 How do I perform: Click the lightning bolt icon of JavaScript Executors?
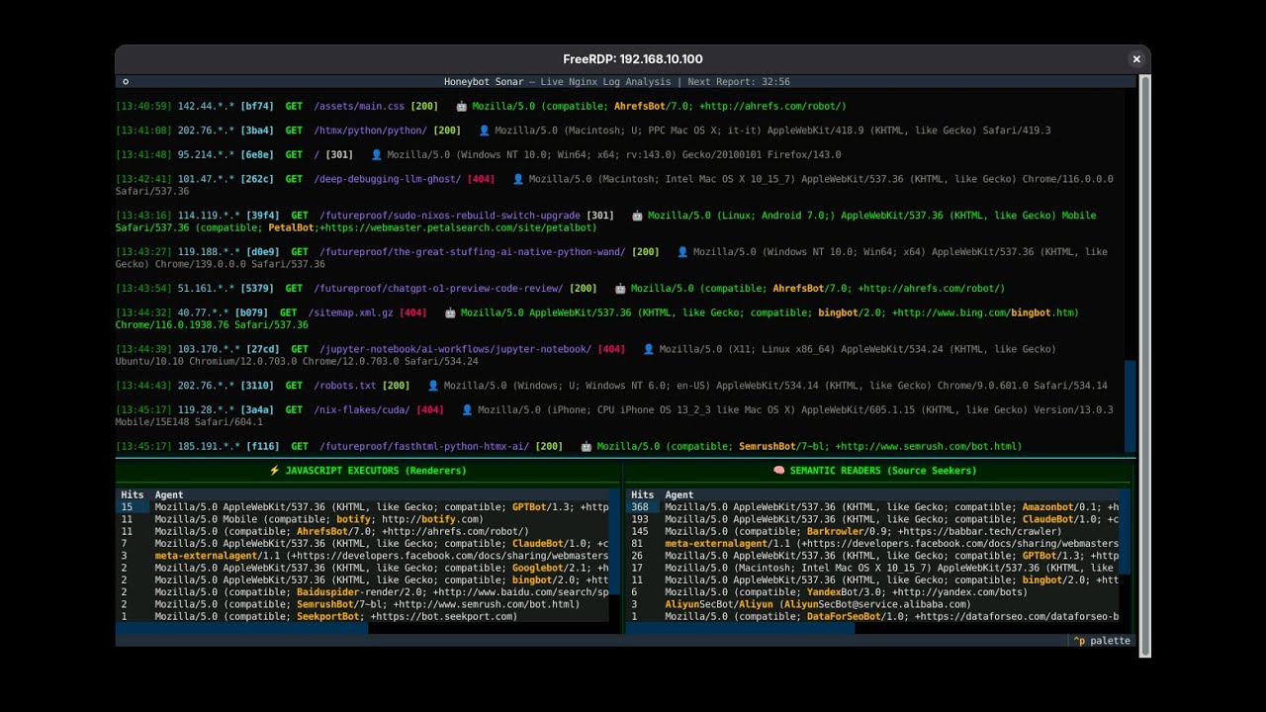pos(274,471)
